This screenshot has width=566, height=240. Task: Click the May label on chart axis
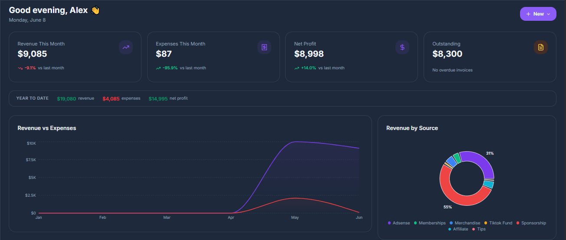point(295,217)
